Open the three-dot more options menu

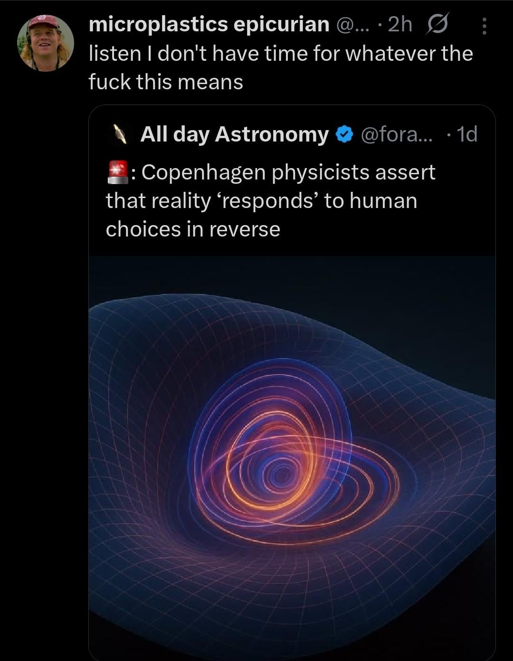coord(484,26)
